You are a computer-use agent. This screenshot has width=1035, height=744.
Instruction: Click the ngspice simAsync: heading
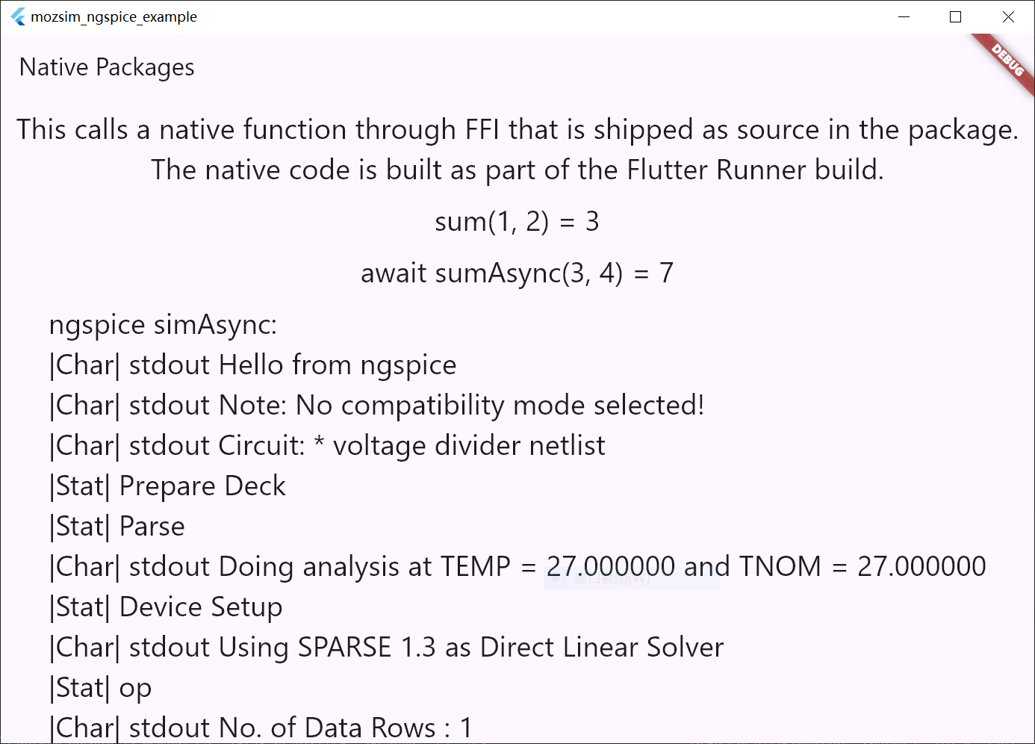click(163, 325)
